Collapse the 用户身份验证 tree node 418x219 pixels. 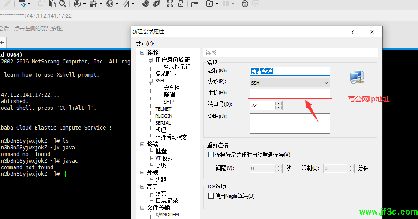coord(151,60)
